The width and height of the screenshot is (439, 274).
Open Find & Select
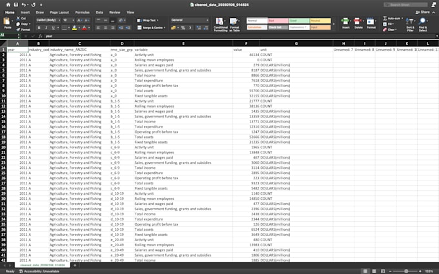[x=423, y=24]
